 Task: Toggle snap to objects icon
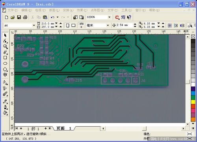click(x=182, y=25)
